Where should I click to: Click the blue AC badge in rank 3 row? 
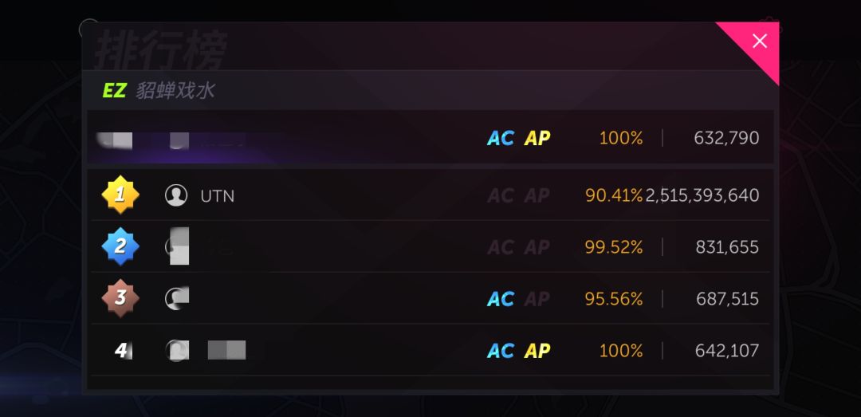click(500, 300)
